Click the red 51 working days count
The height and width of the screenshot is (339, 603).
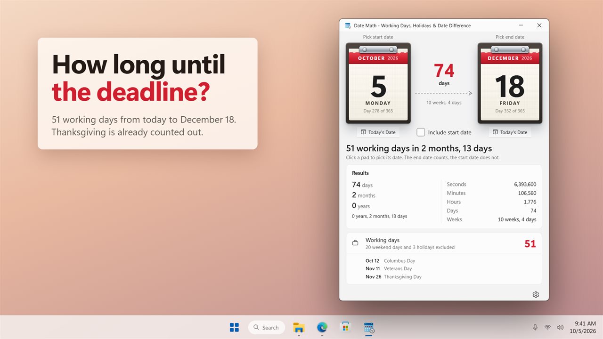530,244
